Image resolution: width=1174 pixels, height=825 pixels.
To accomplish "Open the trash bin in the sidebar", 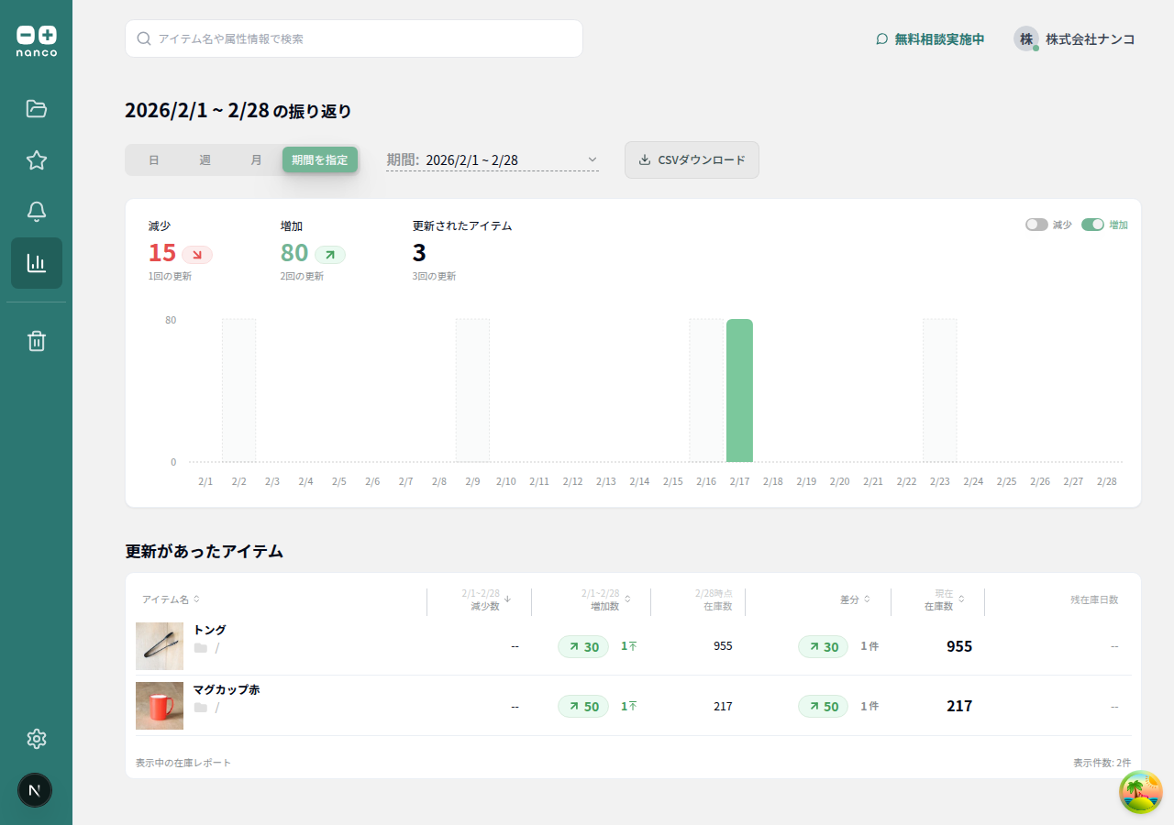I will [37, 341].
